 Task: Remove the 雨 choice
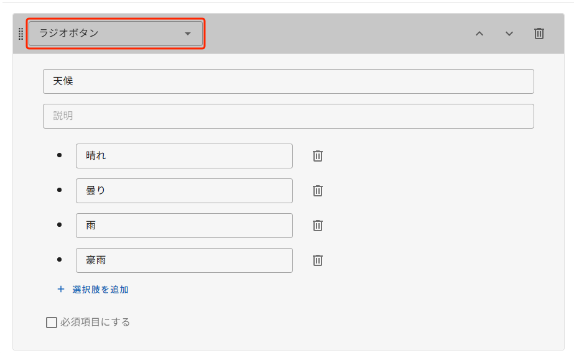point(318,226)
